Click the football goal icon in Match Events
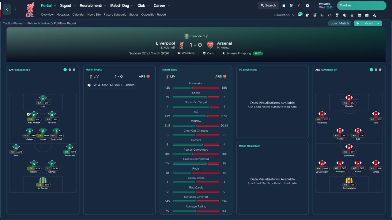392x220 pixels. (x=89, y=85)
